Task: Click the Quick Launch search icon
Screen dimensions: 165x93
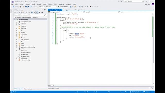Action: point(143,1)
